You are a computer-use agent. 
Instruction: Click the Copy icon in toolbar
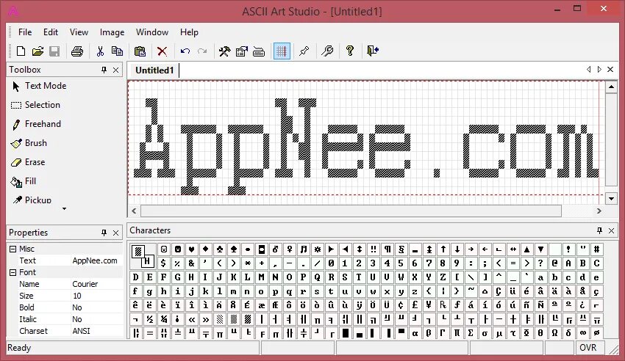117,51
